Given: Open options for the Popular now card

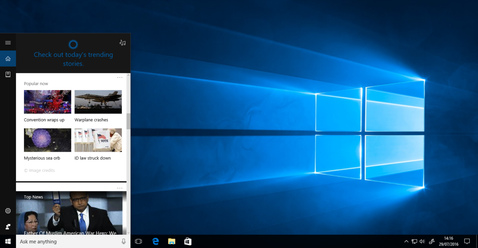Looking at the screenshot, I should point(119,77).
